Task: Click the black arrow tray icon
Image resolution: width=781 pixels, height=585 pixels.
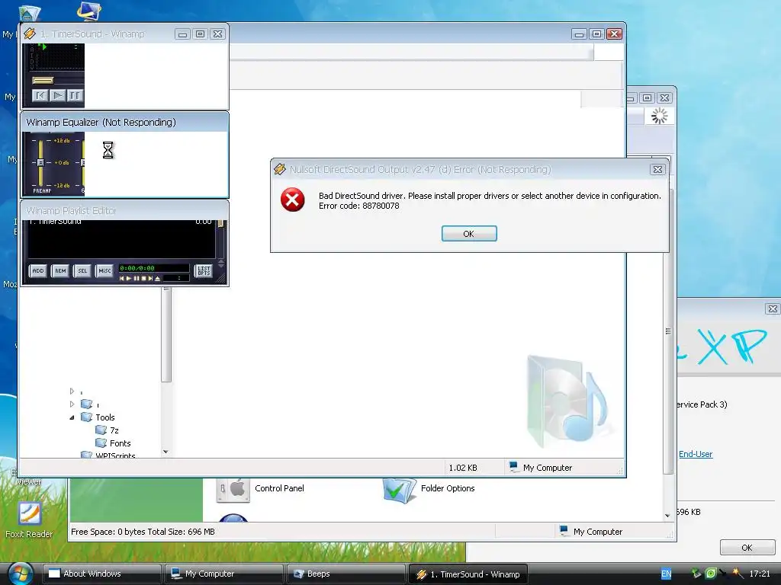Action: (x=723, y=573)
